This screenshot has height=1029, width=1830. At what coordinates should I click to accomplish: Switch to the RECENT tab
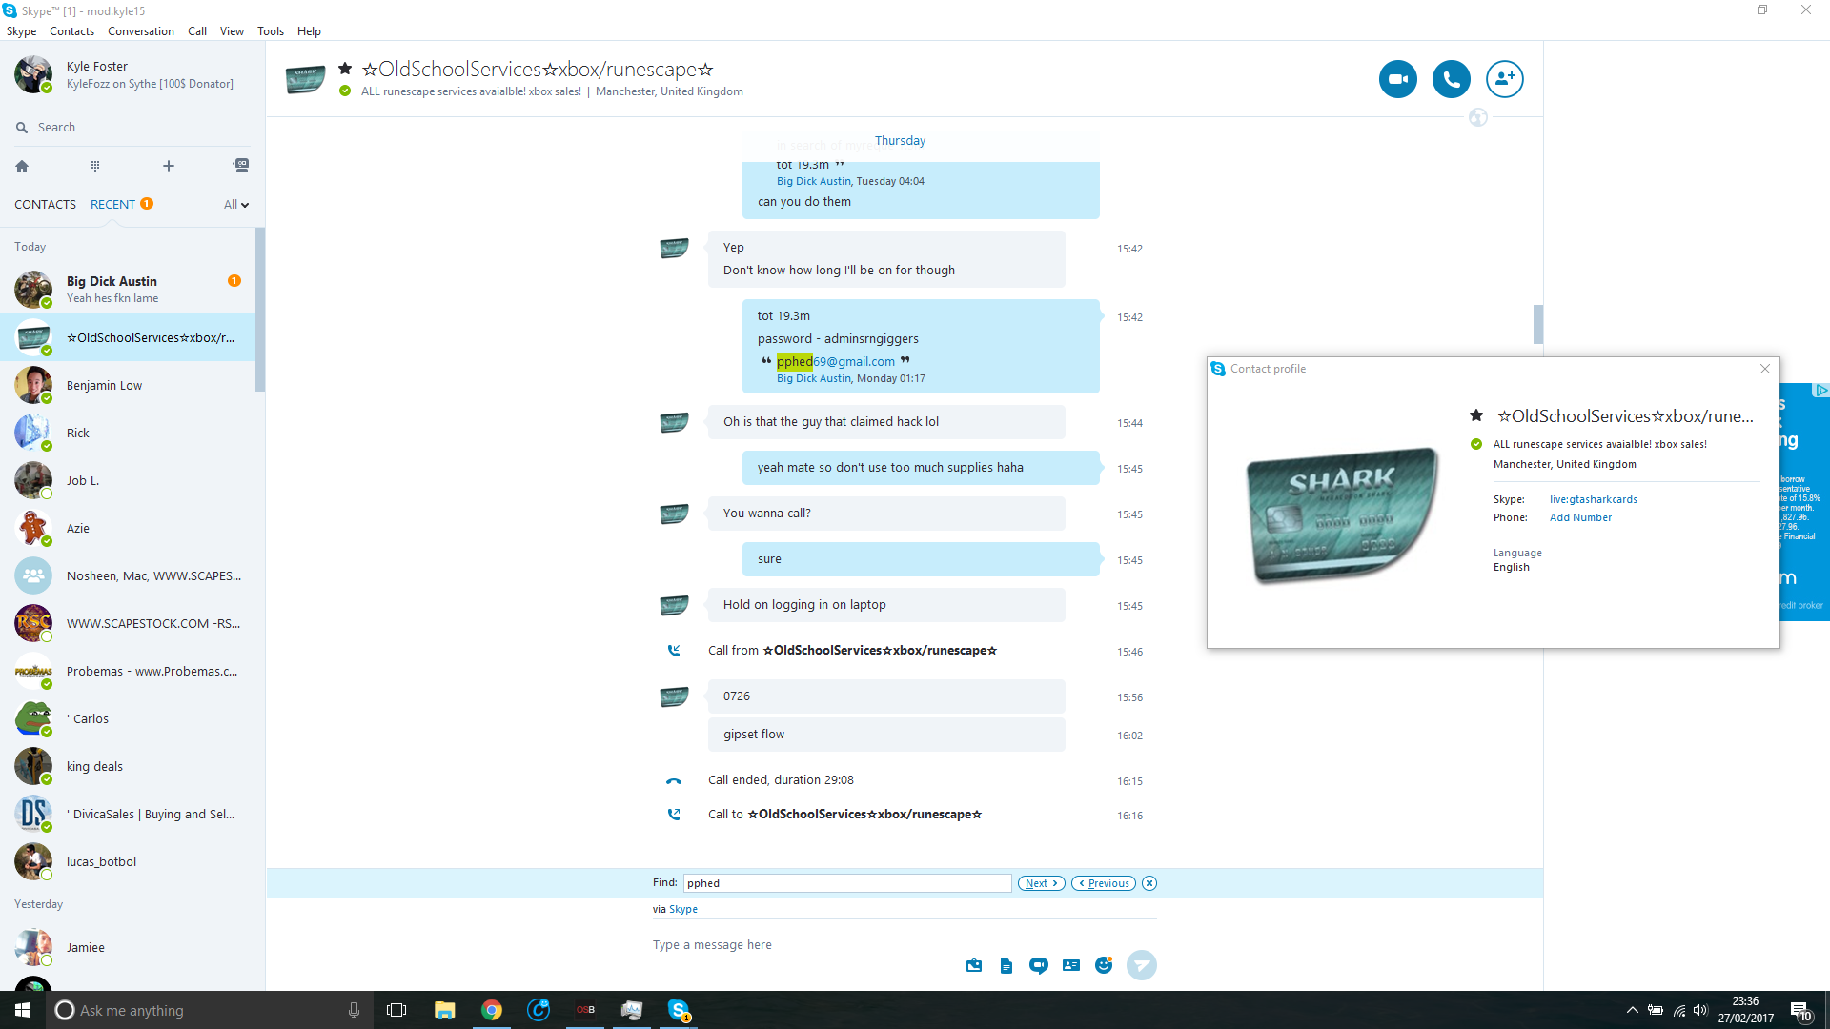point(112,205)
